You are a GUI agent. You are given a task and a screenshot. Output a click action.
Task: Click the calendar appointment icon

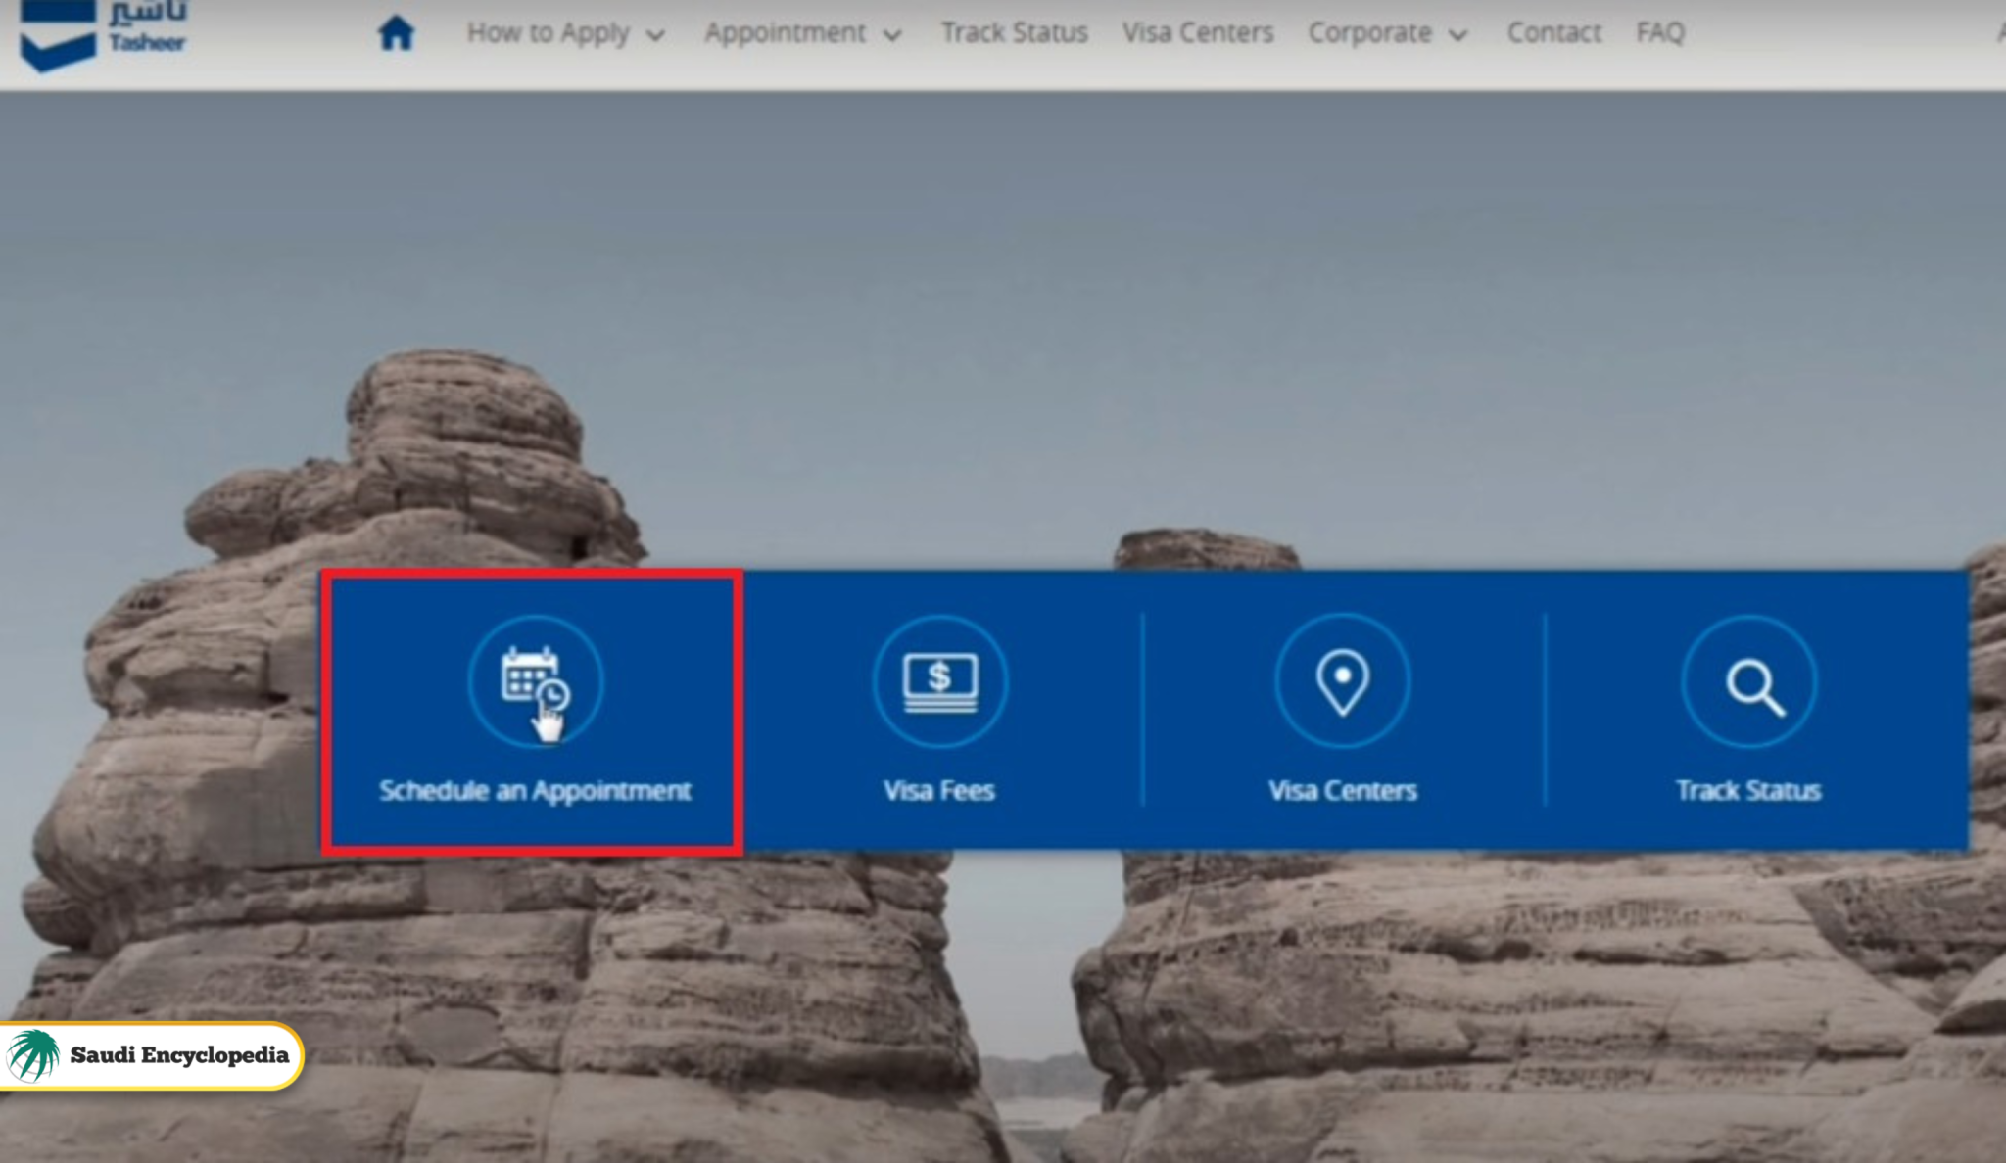(535, 680)
